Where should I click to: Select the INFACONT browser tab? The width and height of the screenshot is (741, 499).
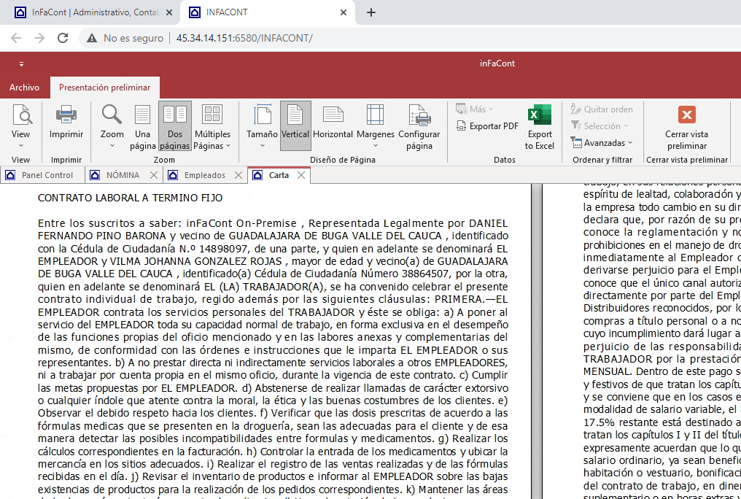(x=268, y=12)
